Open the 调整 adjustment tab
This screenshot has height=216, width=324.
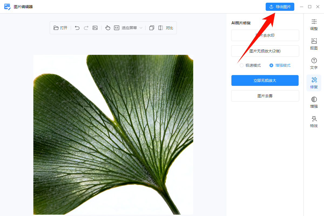[314, 25]
